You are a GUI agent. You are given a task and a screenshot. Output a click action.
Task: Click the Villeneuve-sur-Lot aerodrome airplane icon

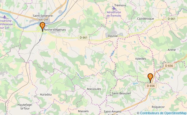pos(5,17)
